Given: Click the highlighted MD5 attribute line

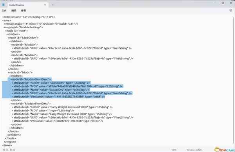Looking at the screenshot, I should click(x=67, y=86).
